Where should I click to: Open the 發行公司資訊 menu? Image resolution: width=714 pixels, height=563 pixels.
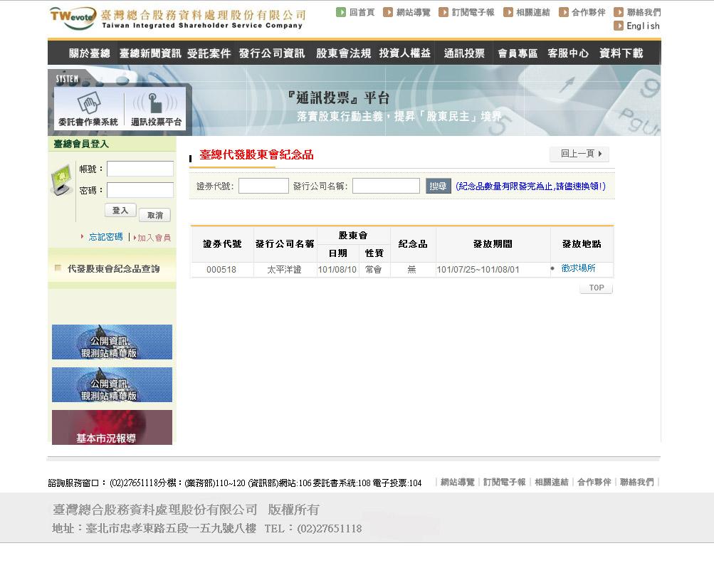tap(272, 53)
